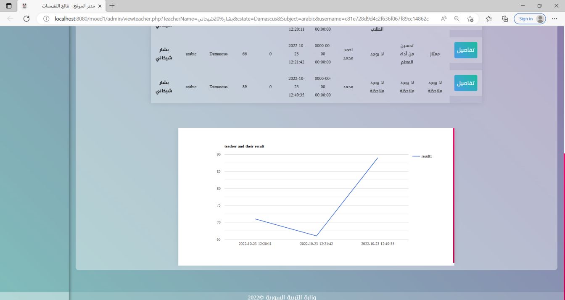Click the Sign in button
Screen dimensions: 565x300
coord(529,19)
